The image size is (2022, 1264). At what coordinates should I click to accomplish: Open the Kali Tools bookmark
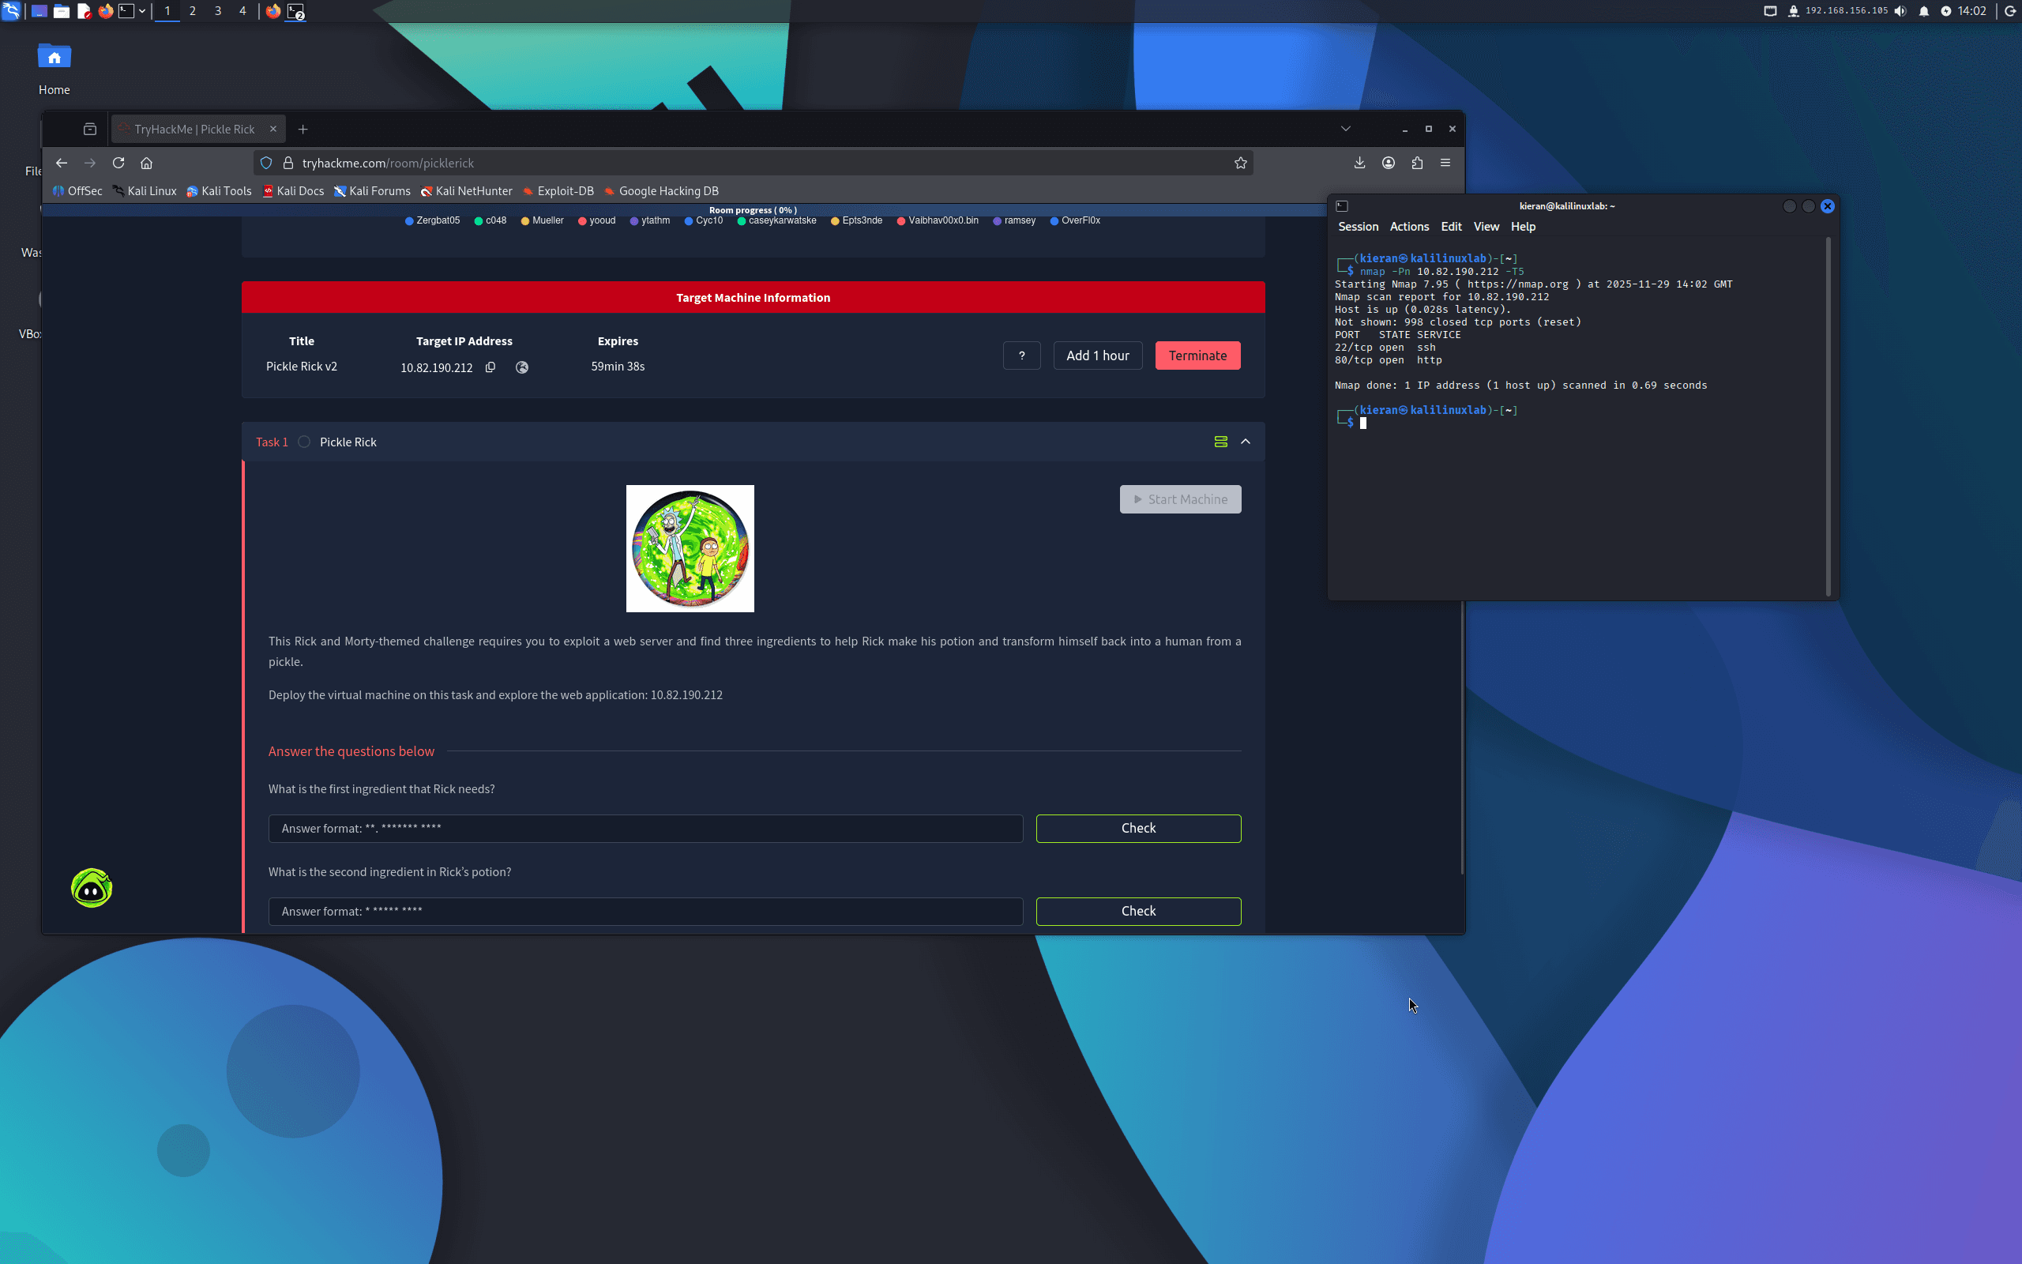pos(219,190)
